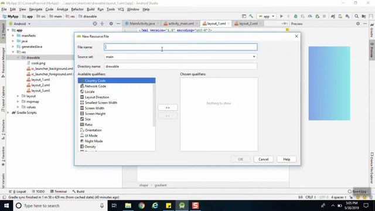
Task: Open File Explorer from the taskbar
Action: (128, 206)
